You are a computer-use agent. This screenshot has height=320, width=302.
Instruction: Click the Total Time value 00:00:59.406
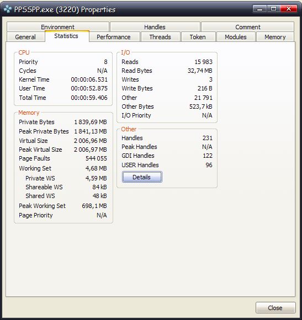[89, 98]
